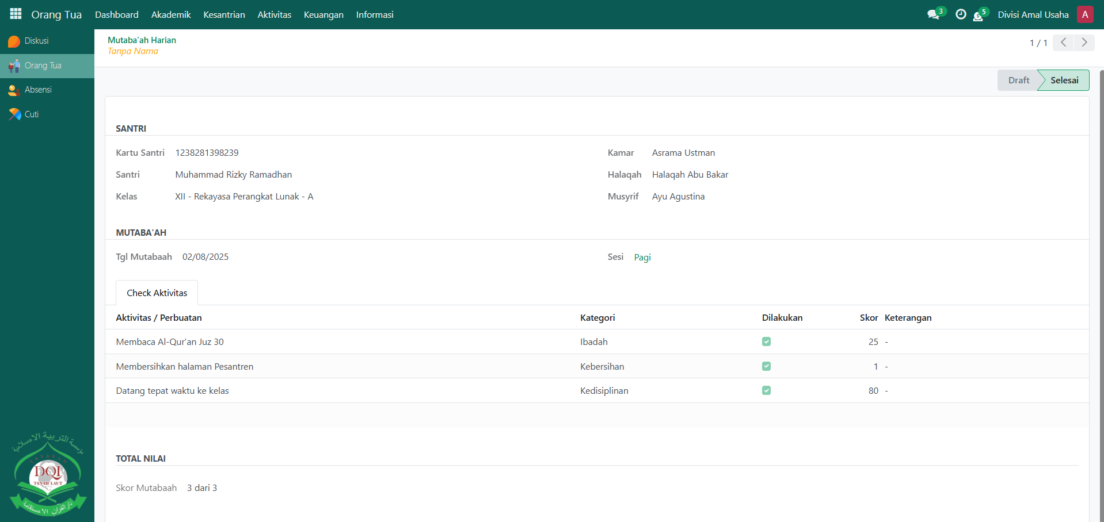Screen dimensions: 1104x522
Task: Open Absensi in the sidebar
Action: (38, 90)
